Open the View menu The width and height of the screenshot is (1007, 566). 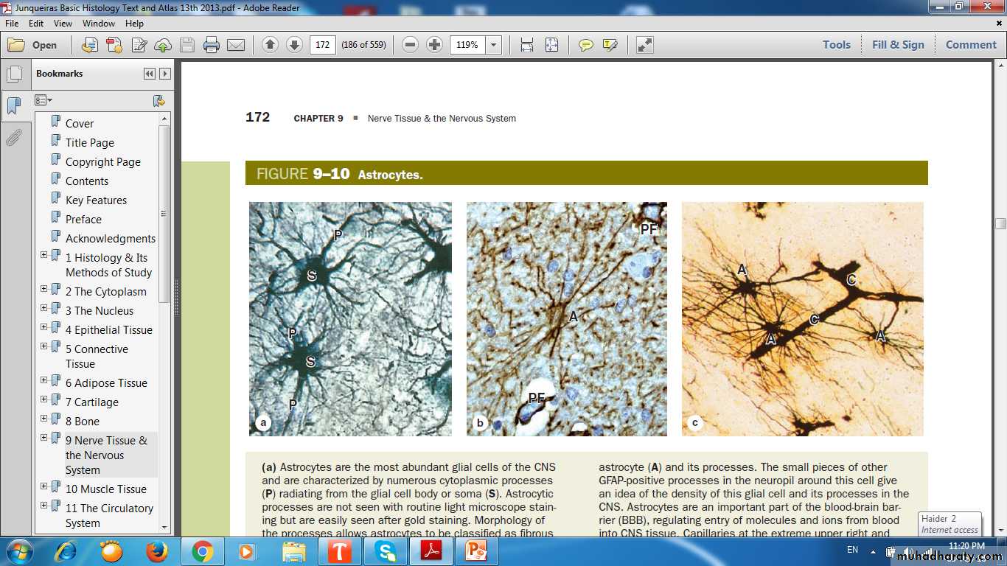point(63,24)
